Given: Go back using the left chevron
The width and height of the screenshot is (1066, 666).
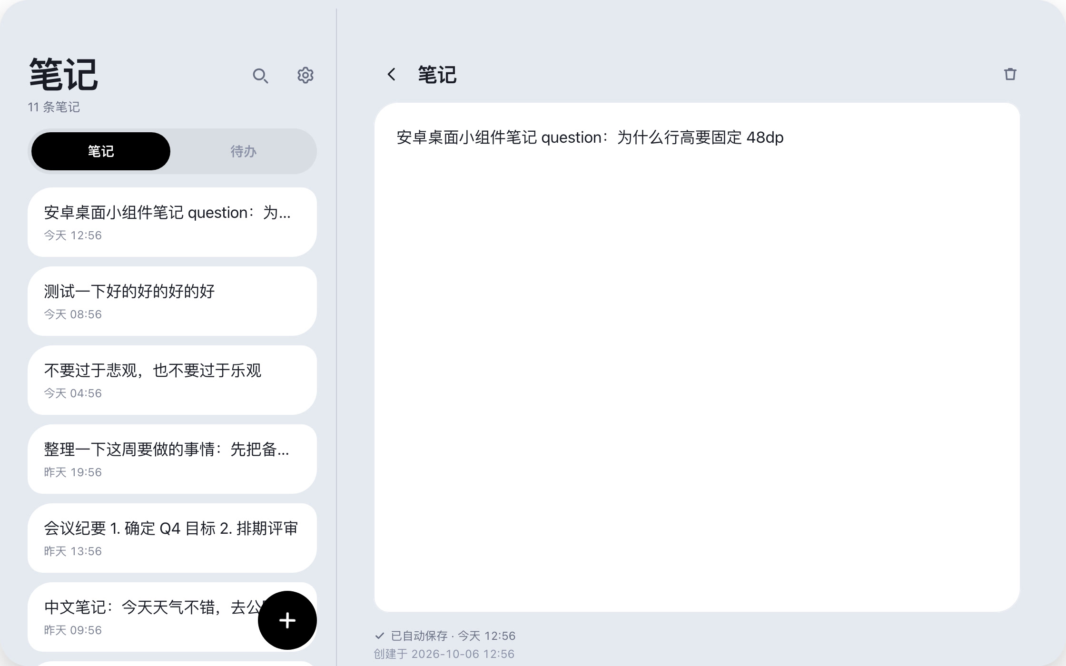Looking at the screenshot, I should (391, 74).
